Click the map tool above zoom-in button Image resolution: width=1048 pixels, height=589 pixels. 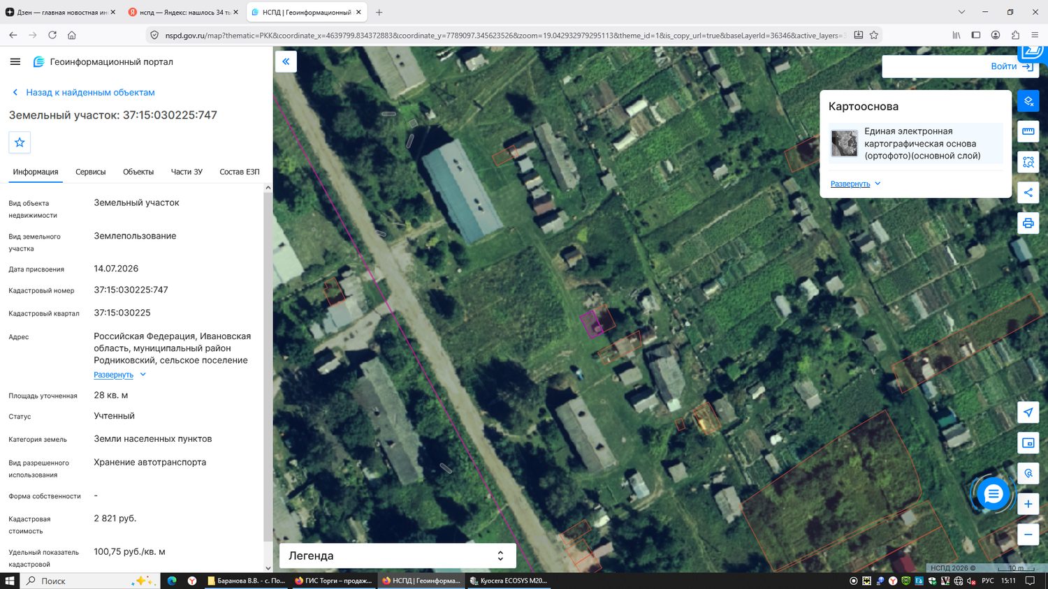click(1028, 473)
